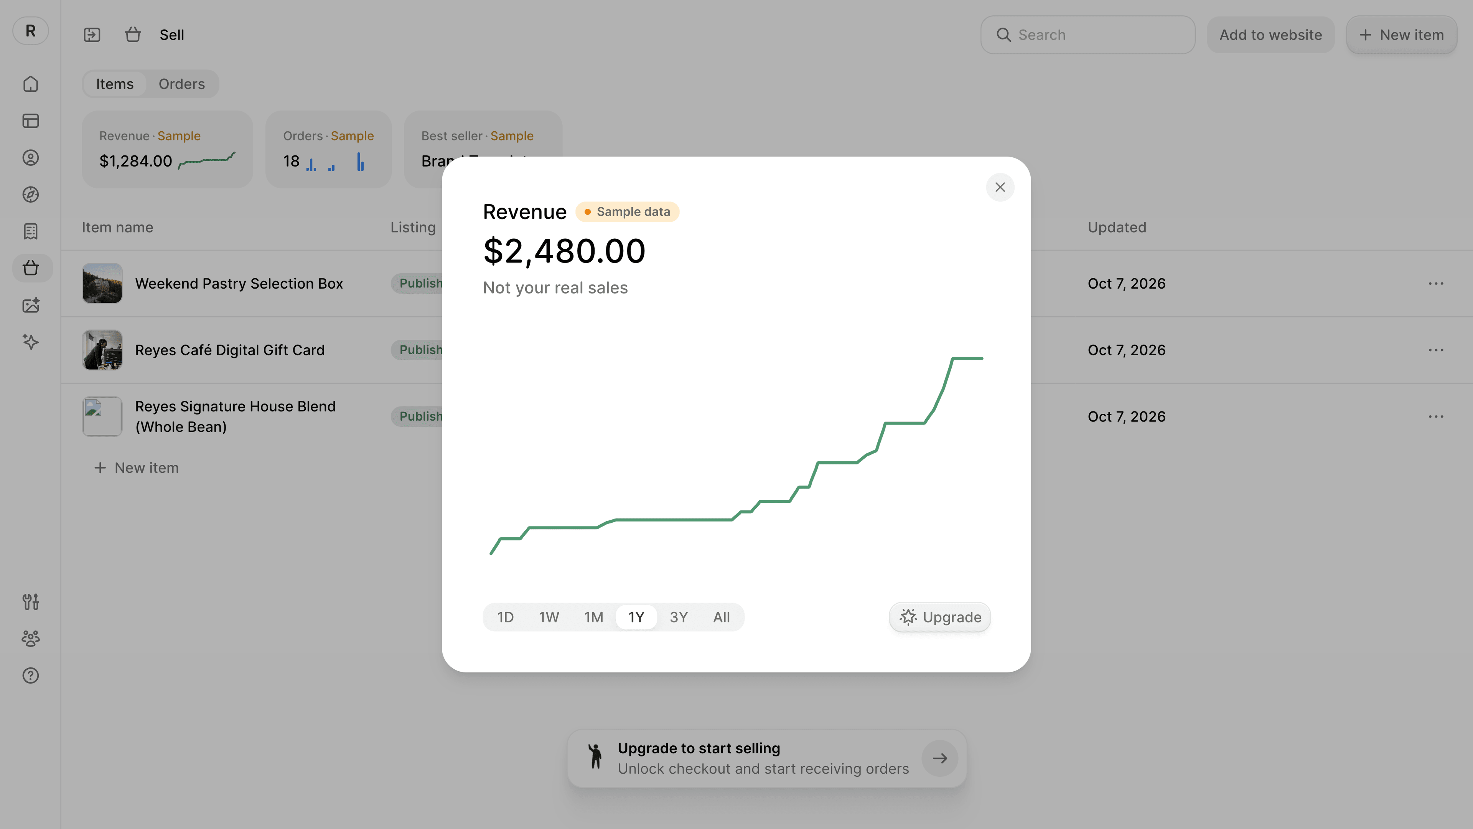The width and height of the screenshot is (1473, 829).
Task: Open the invoices receipt icon in sidebar
Action: coord(30,232)
